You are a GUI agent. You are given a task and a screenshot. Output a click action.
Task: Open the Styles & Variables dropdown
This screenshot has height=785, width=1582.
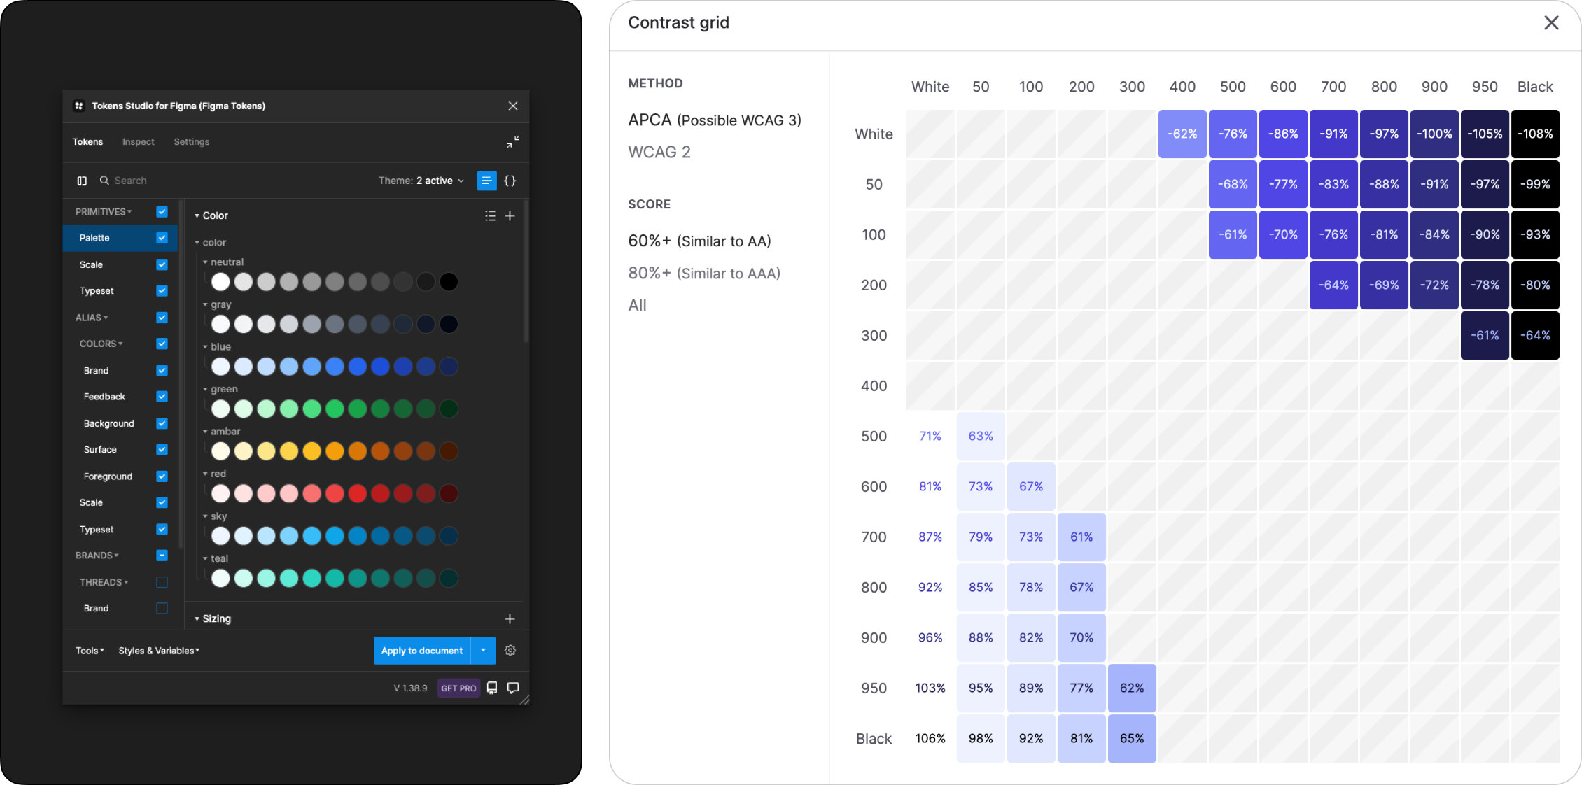click(159, 651)
